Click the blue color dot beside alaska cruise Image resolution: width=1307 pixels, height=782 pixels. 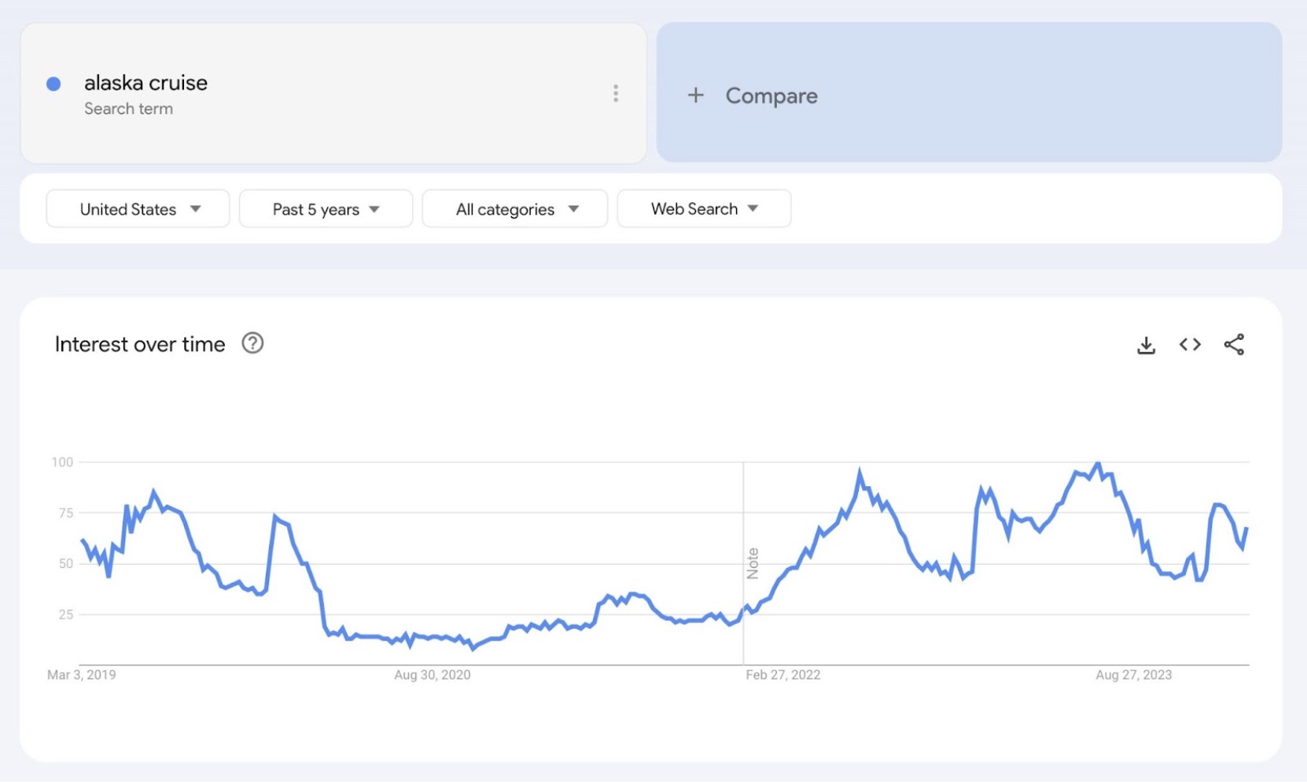pos(53,84)
